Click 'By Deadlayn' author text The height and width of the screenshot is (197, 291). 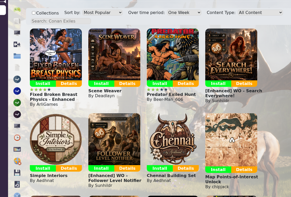tap(102, 96)
